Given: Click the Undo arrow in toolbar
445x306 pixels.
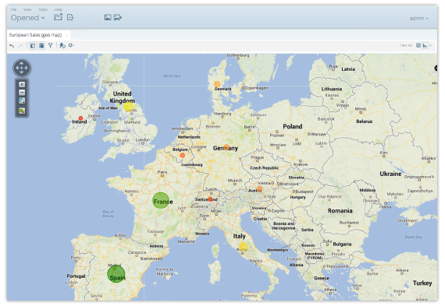Looking at the screenshot, I should coord(12,46).
